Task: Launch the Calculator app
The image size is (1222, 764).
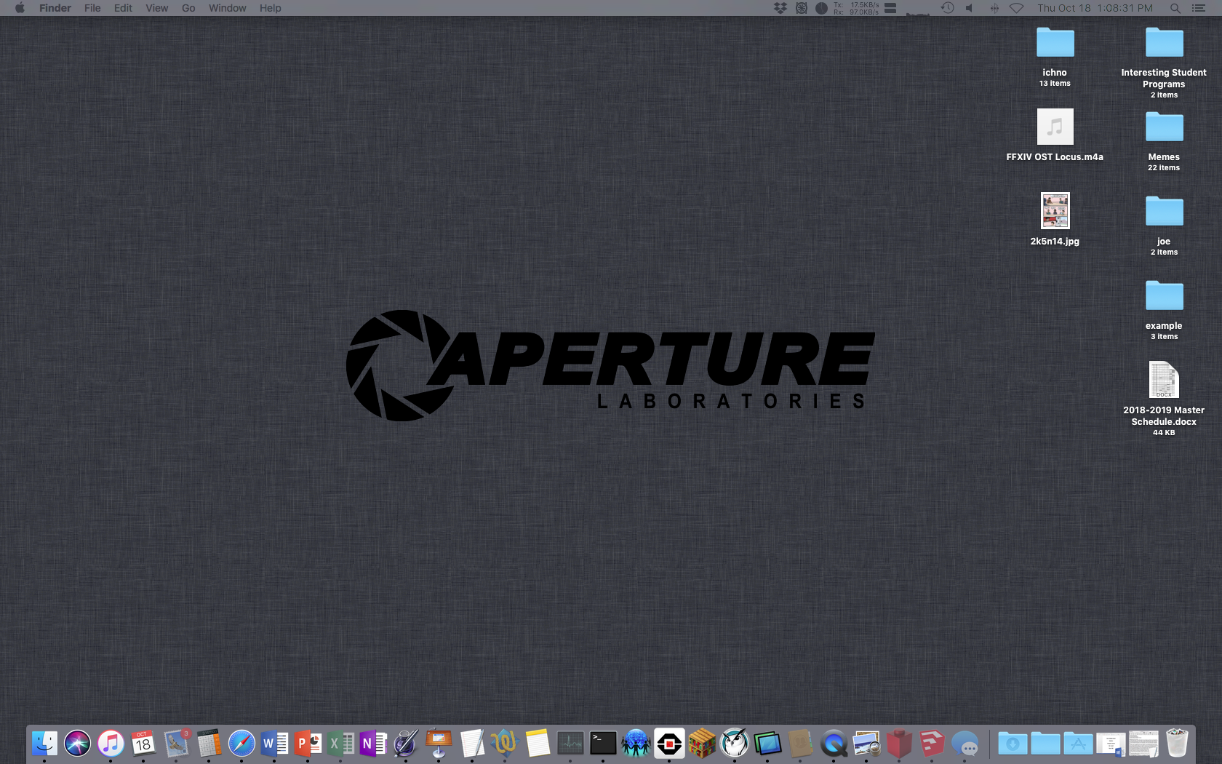Action: [x=209, y=744]
